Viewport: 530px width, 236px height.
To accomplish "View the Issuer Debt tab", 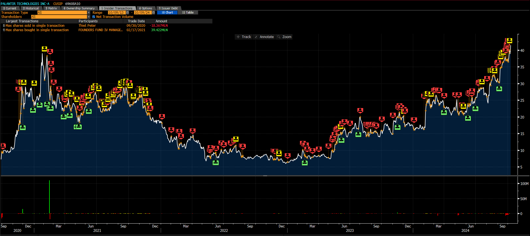I will coord(168,8).
